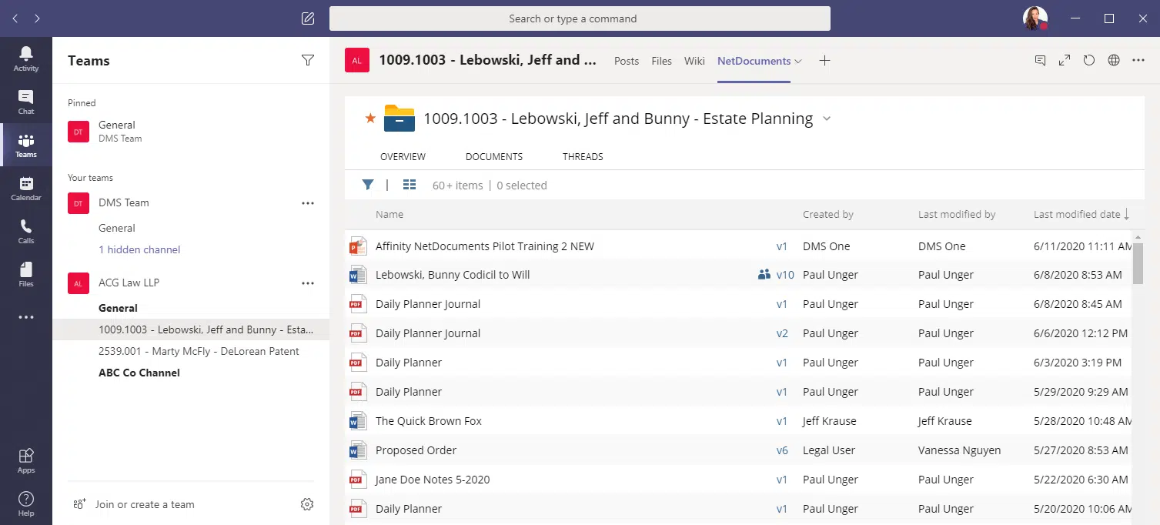
Task: Click the new chat compose icon
Action: tap(308, 18)
